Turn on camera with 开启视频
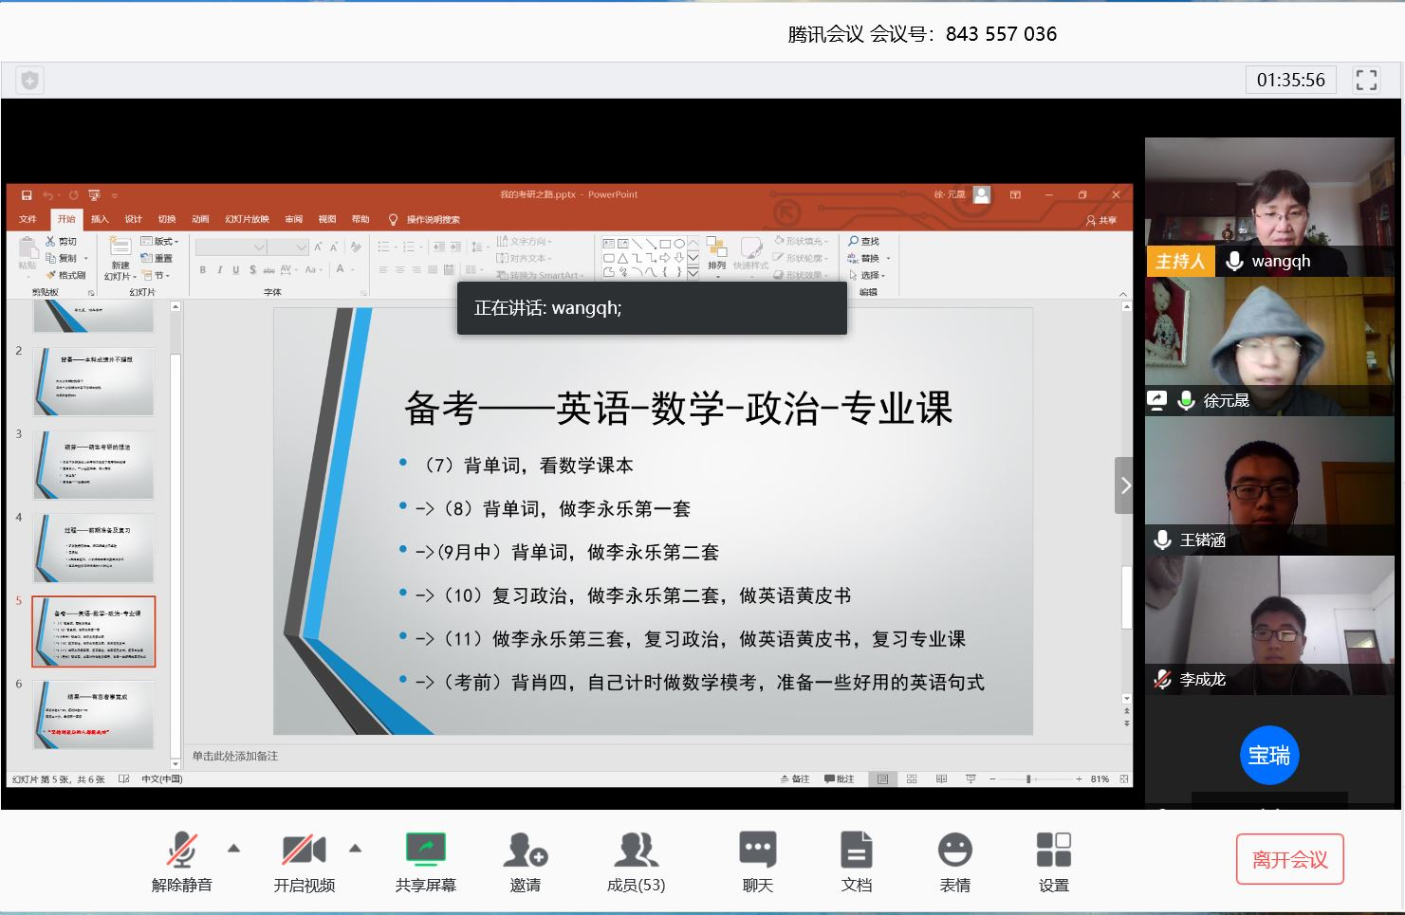 click(x=304, y=861)
